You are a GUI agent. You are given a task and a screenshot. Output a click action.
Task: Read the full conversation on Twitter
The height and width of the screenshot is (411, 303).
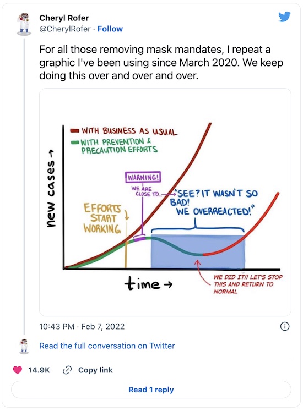coord(107,346)
